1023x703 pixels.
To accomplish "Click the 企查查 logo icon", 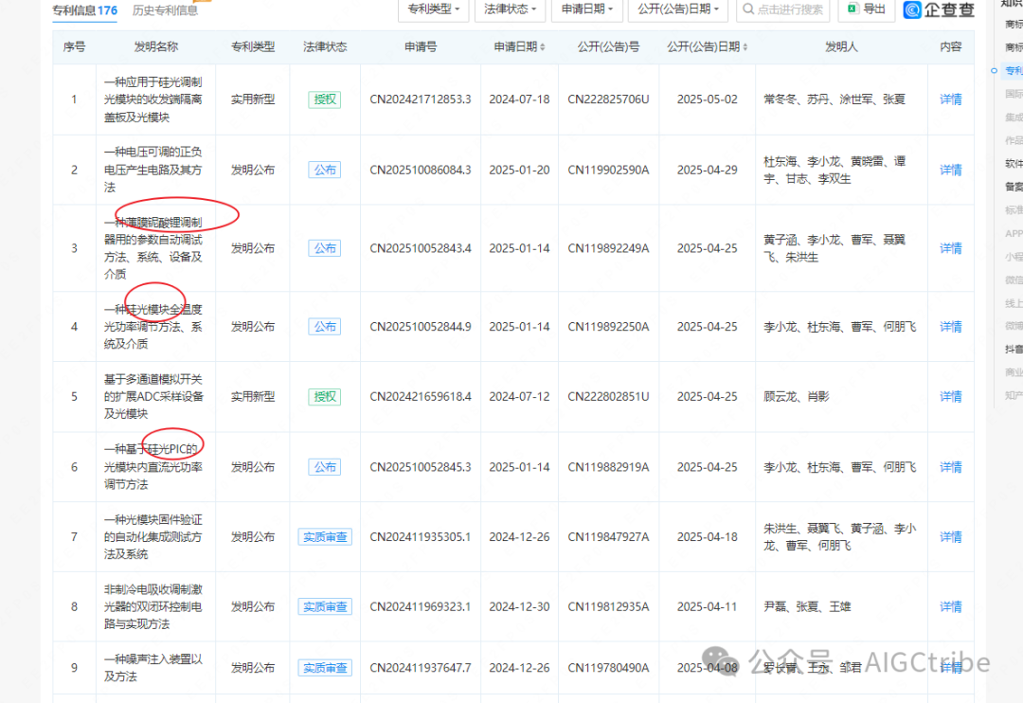I will (x=912, y=9).
